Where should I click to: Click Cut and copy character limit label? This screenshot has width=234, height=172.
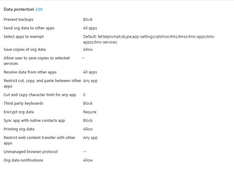point(40,95)
